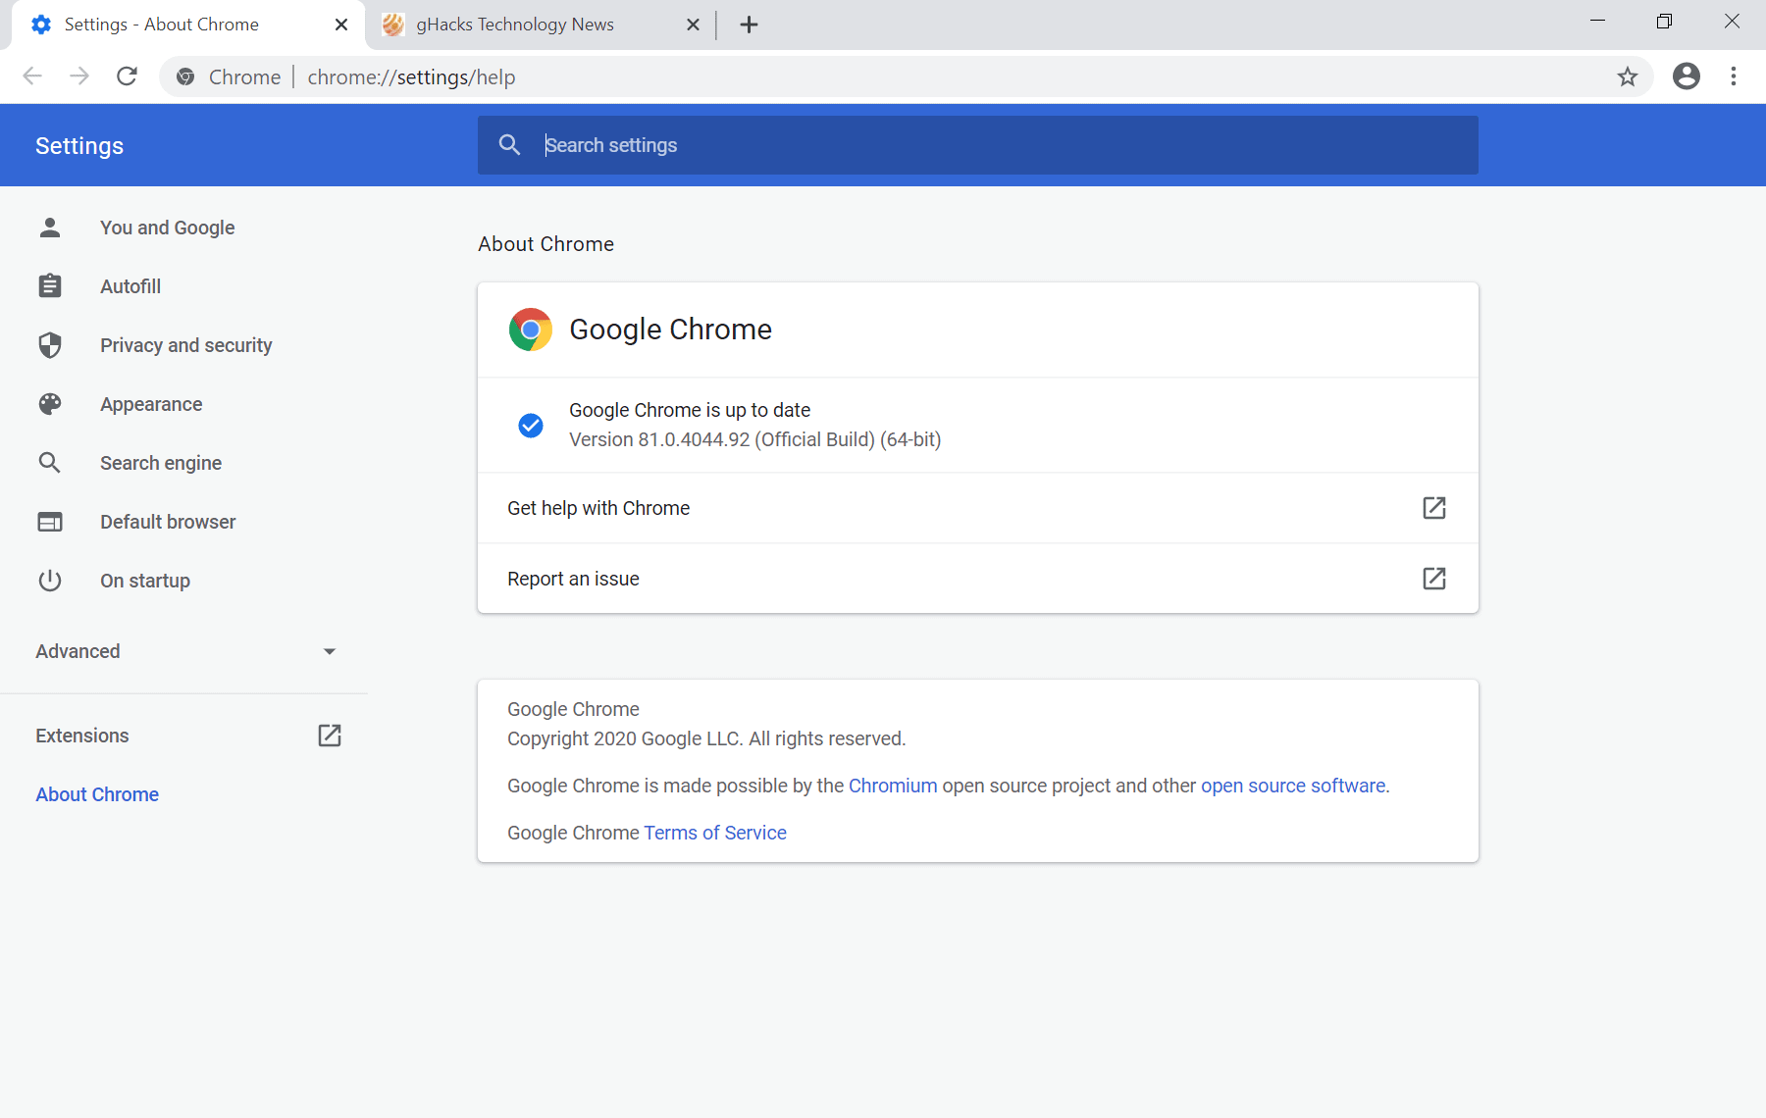Open the Terms of Service link
1766x1118 pixels.
click(x=715, y=833)
